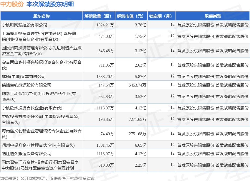Screen dimensions: 250x181
Task: Click shareholder 湖州中提升企业管理合伙企业(有限合伙)
Action: click(x=38, y=145)
